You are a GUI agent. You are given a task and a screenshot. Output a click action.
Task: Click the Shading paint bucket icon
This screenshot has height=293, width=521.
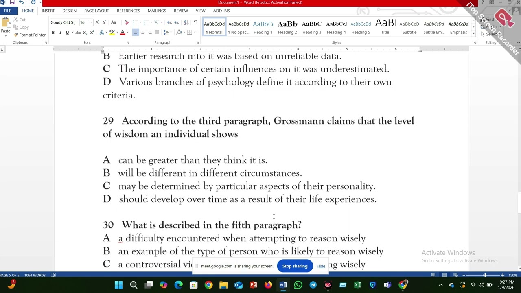tap(179, 33)
